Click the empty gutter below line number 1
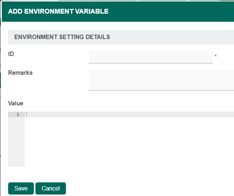 pos(16,144)
